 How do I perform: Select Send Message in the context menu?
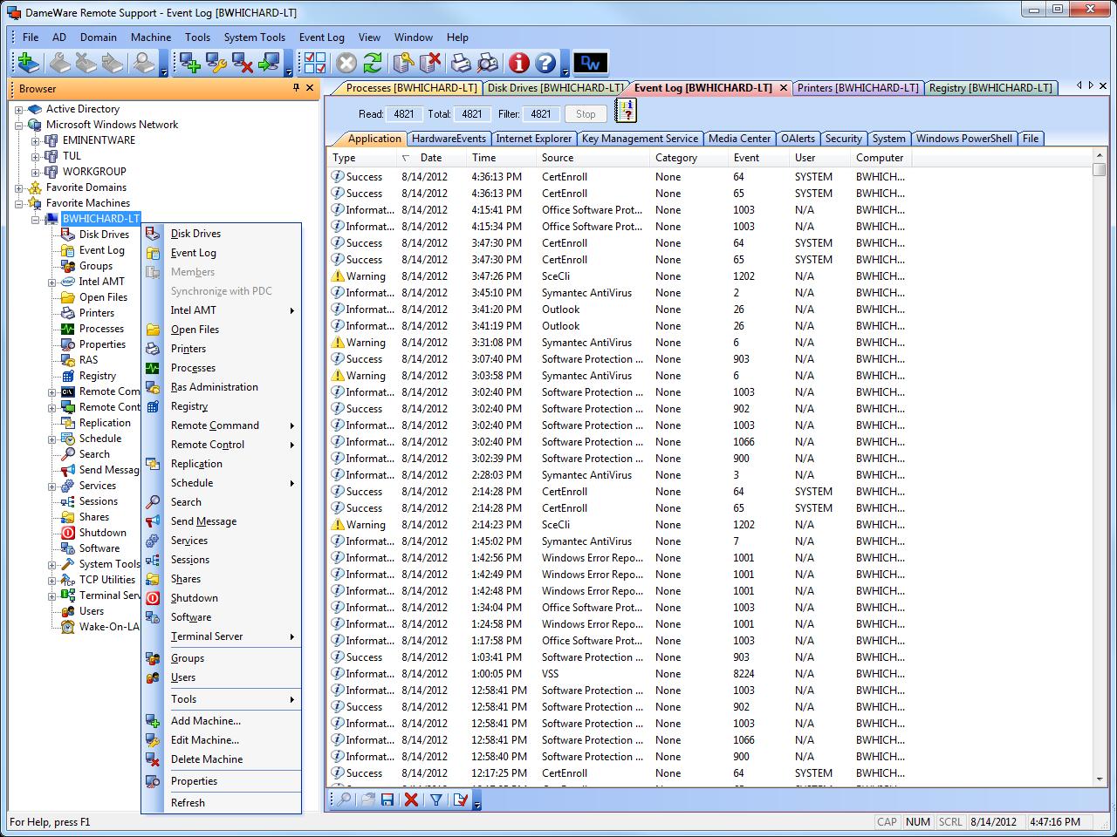[203, 521]
